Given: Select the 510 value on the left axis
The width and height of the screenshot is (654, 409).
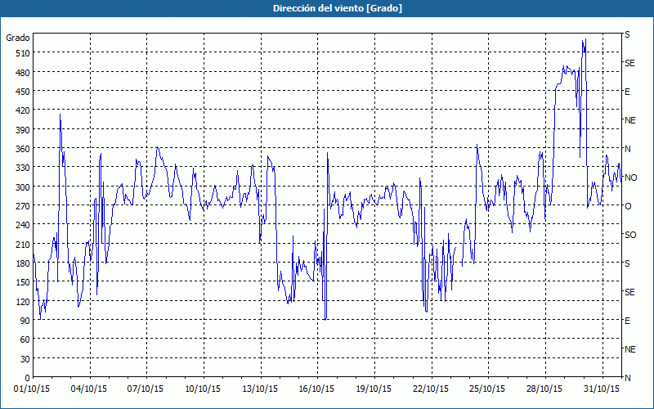Looking at the screenshot, I should point(23,53).
